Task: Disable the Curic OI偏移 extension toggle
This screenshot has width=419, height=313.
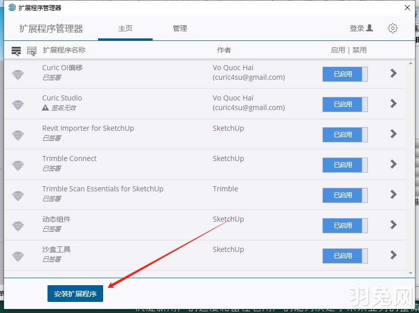Action: [345, 74]
